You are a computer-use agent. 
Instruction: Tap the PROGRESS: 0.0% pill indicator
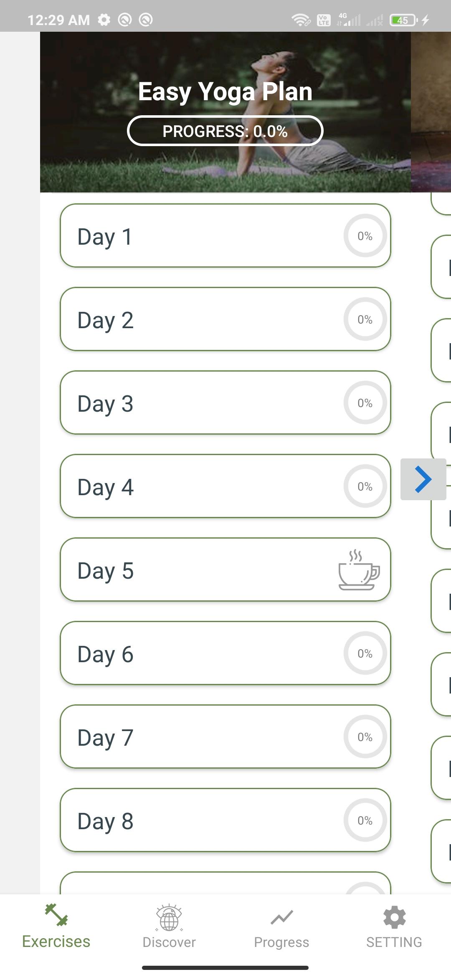coord(225,131)
